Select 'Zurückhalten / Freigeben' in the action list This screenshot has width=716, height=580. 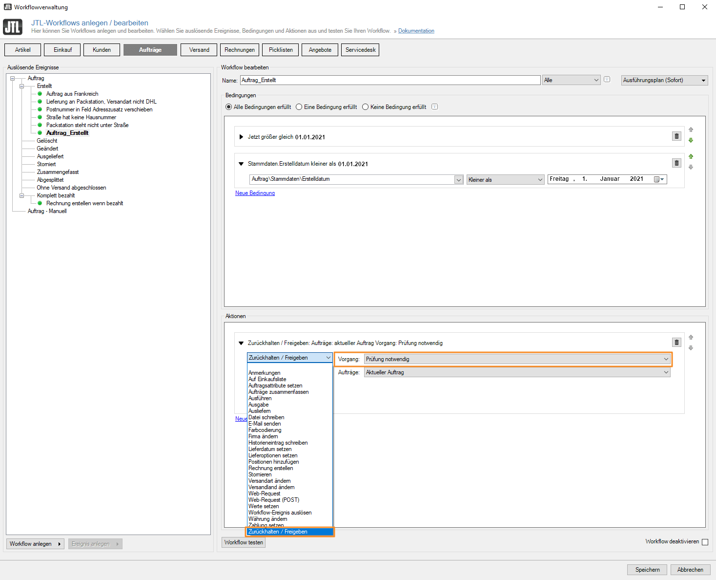(289, 532)
